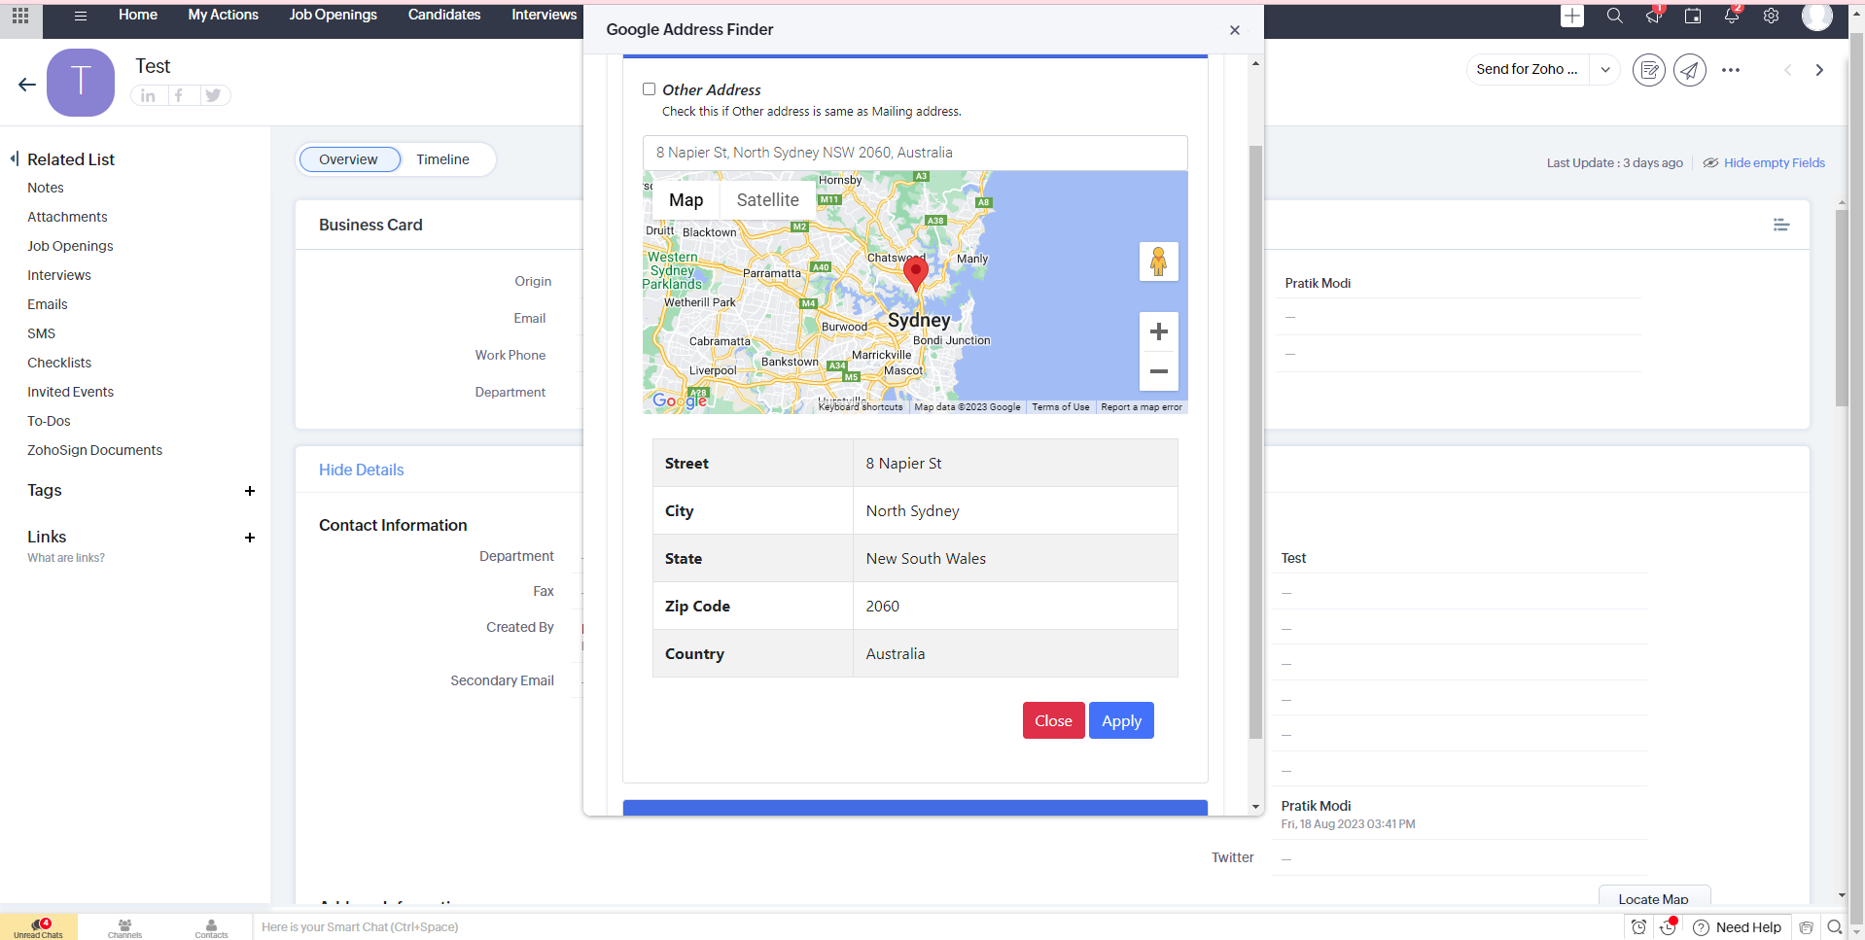Image resolution: width=1865 pixels, height=940 pixels.
Task: Click the Send for Zoho button
Action: 1527,69
